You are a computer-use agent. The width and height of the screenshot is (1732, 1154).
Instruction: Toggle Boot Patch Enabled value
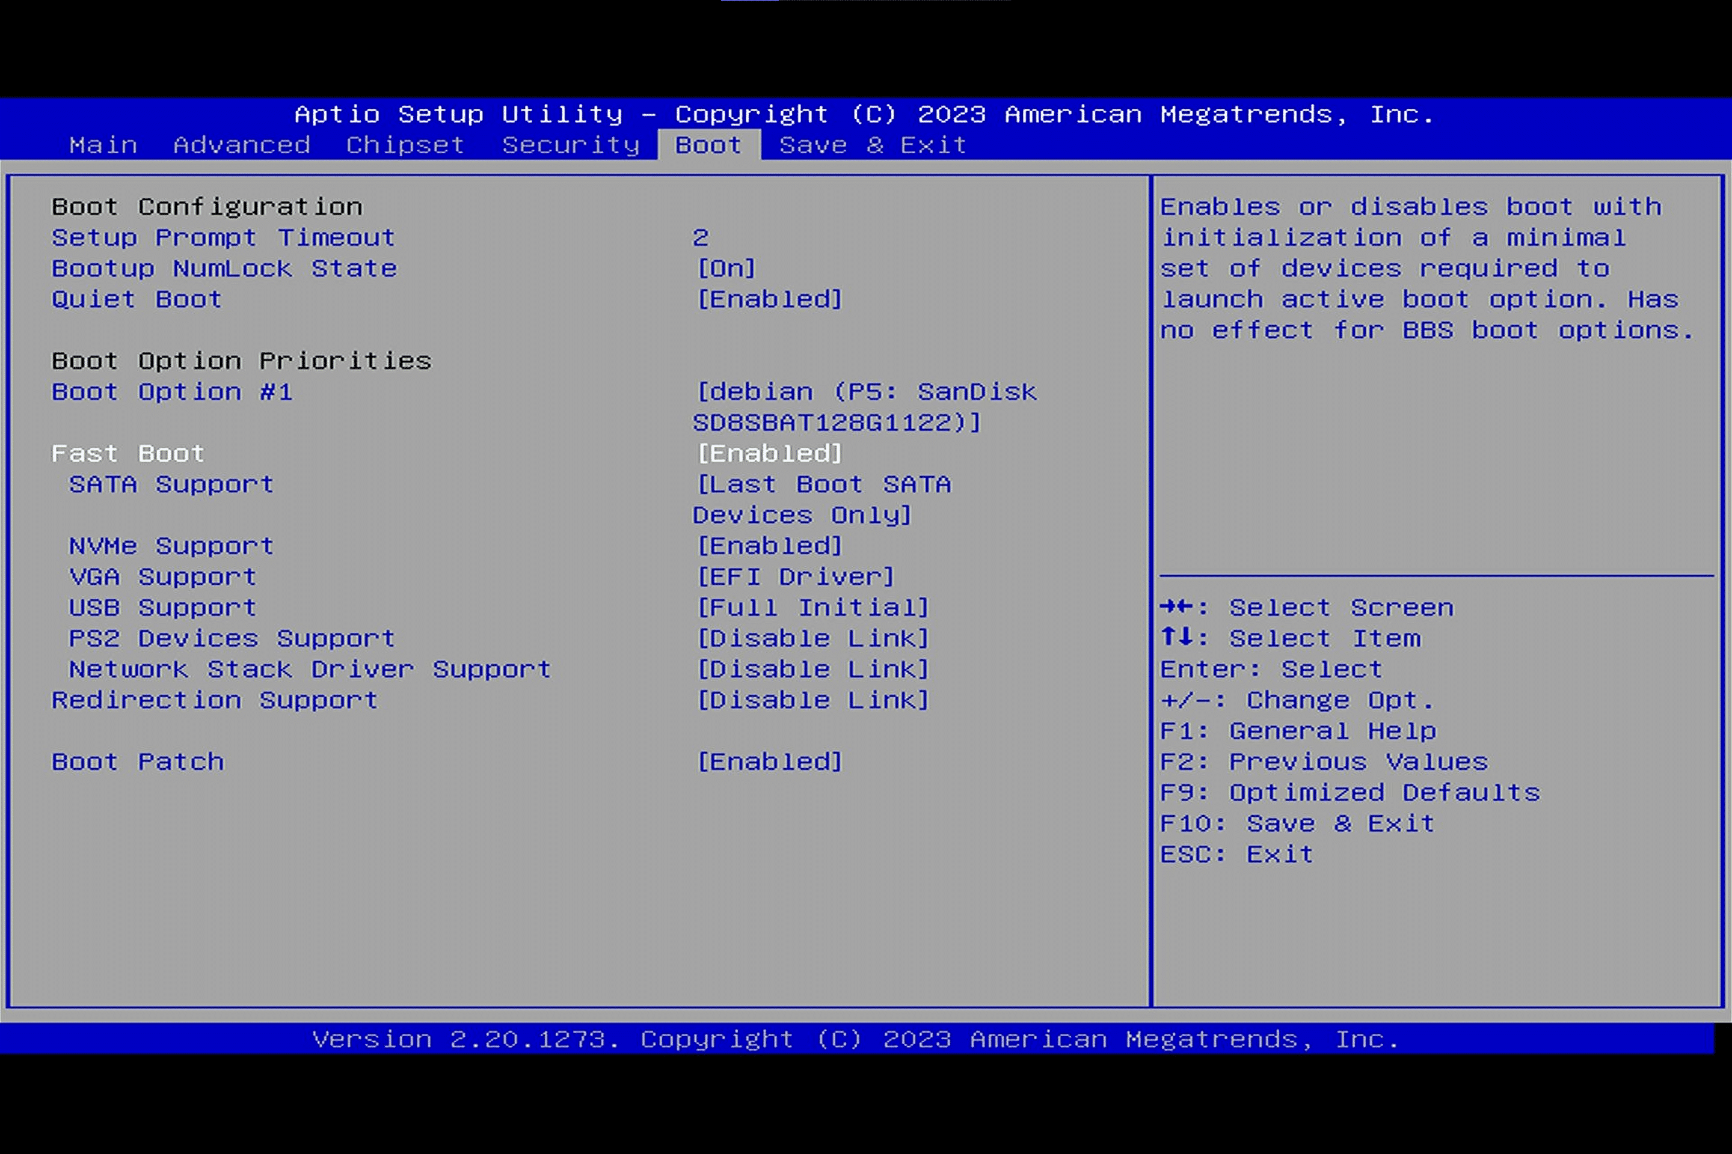[x=770, y=762]
